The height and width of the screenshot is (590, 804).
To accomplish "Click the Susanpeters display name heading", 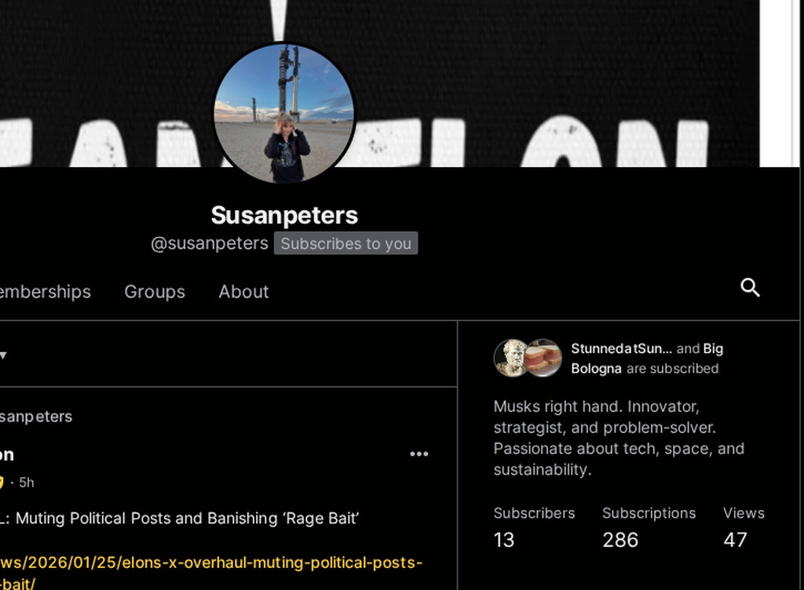I will pyautogui.click(x=284, y=215).
